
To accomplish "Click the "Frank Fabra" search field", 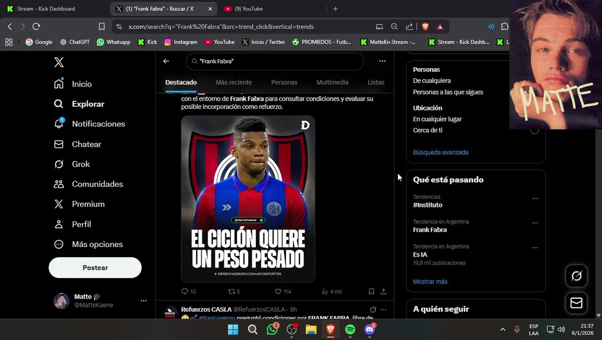I will coord(275,61).
